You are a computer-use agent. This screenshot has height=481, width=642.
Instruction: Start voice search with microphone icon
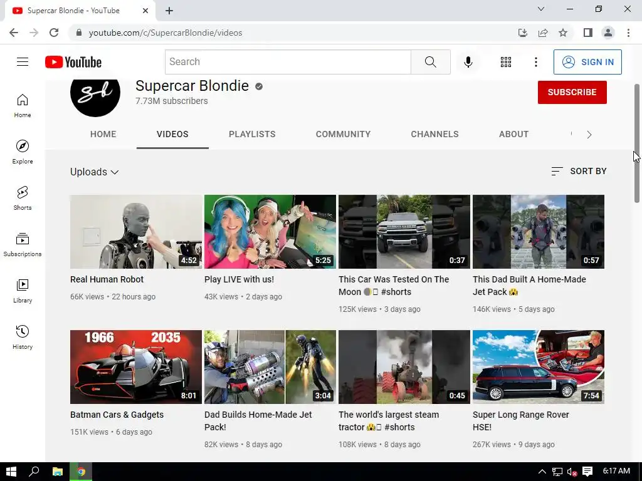pos(468,62)
